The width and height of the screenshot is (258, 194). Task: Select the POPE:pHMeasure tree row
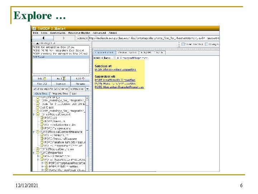click(57, 135)
